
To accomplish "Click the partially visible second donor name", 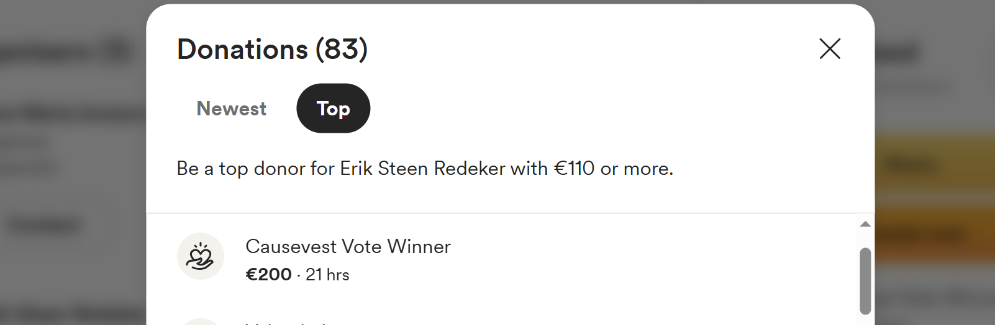I will [286, 323].
